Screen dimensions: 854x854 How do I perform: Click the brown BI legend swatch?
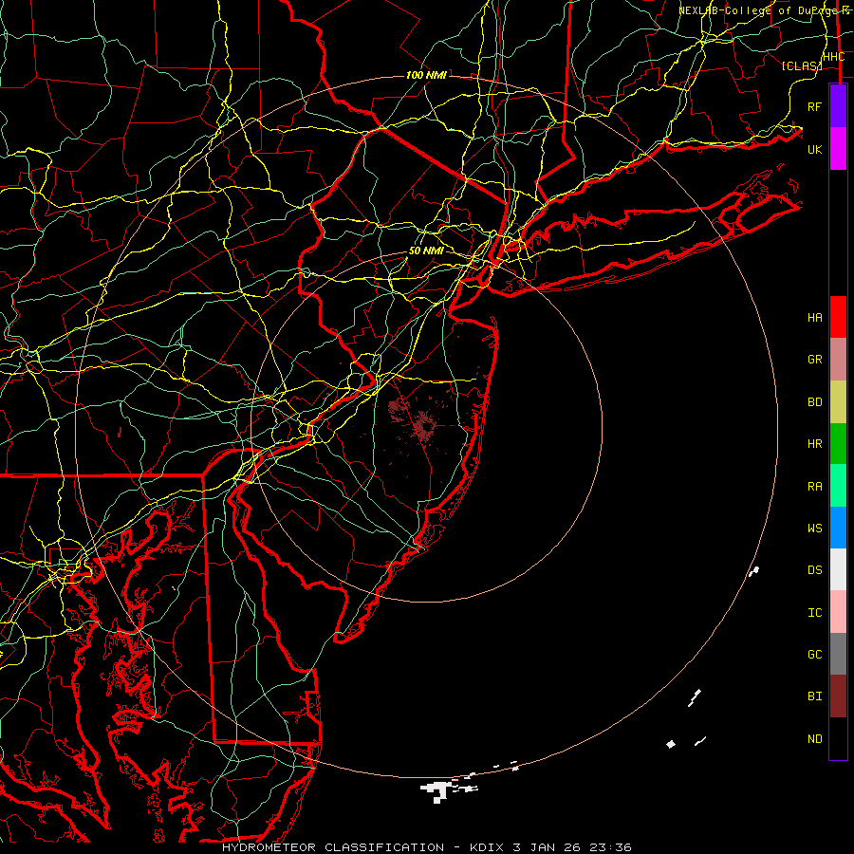(838, 696)
